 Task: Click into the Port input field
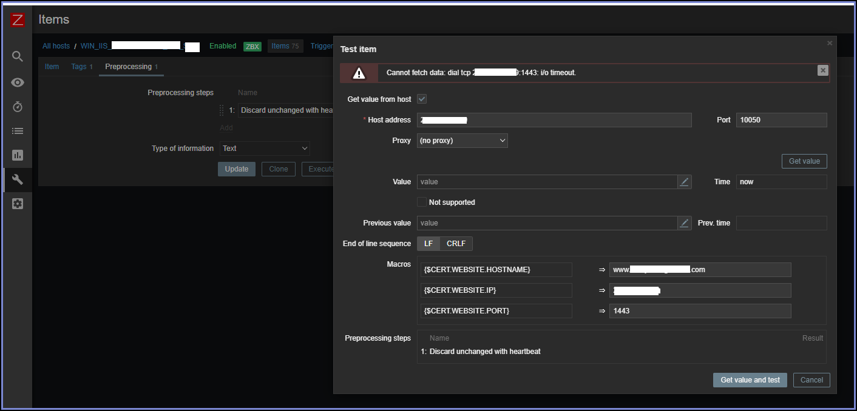(781, 120)
